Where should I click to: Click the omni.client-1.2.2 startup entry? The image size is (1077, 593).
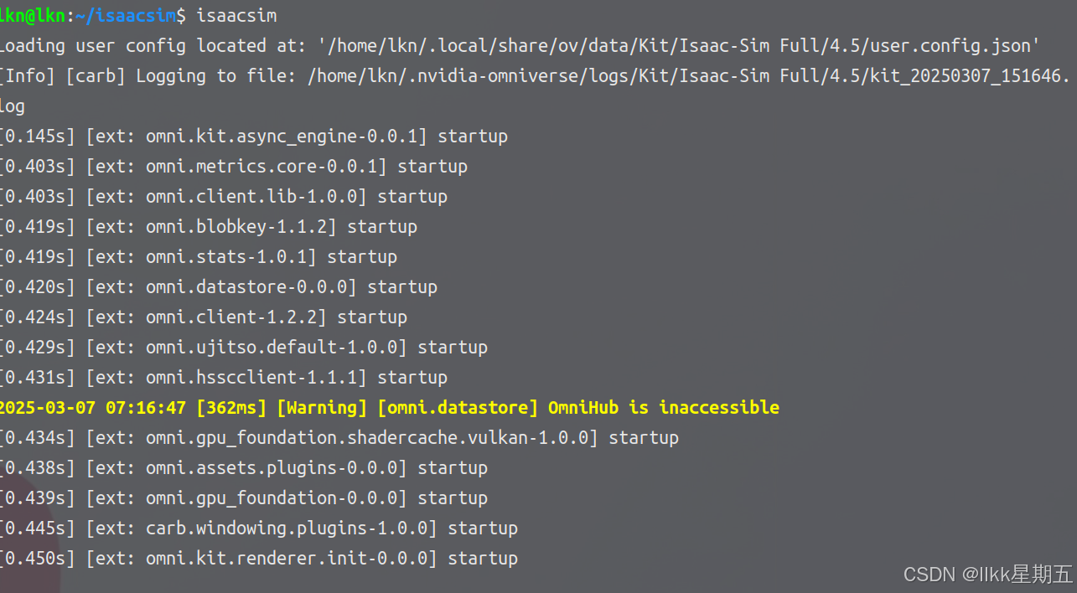click(x=203, y=317)
